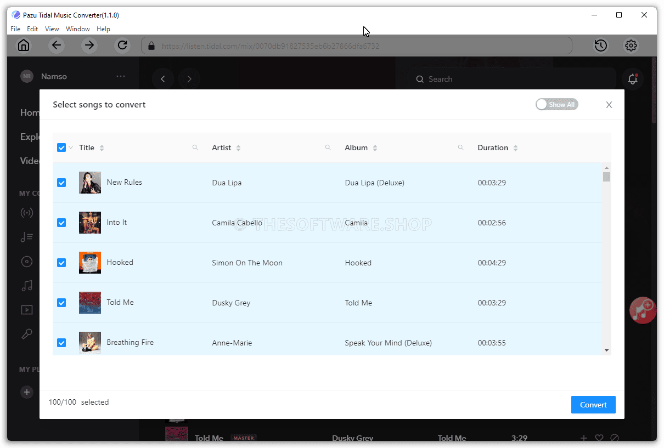Navigate forward with the right arrow toolbar button
This screenshot has height=448, width=664.
[89, 46]
